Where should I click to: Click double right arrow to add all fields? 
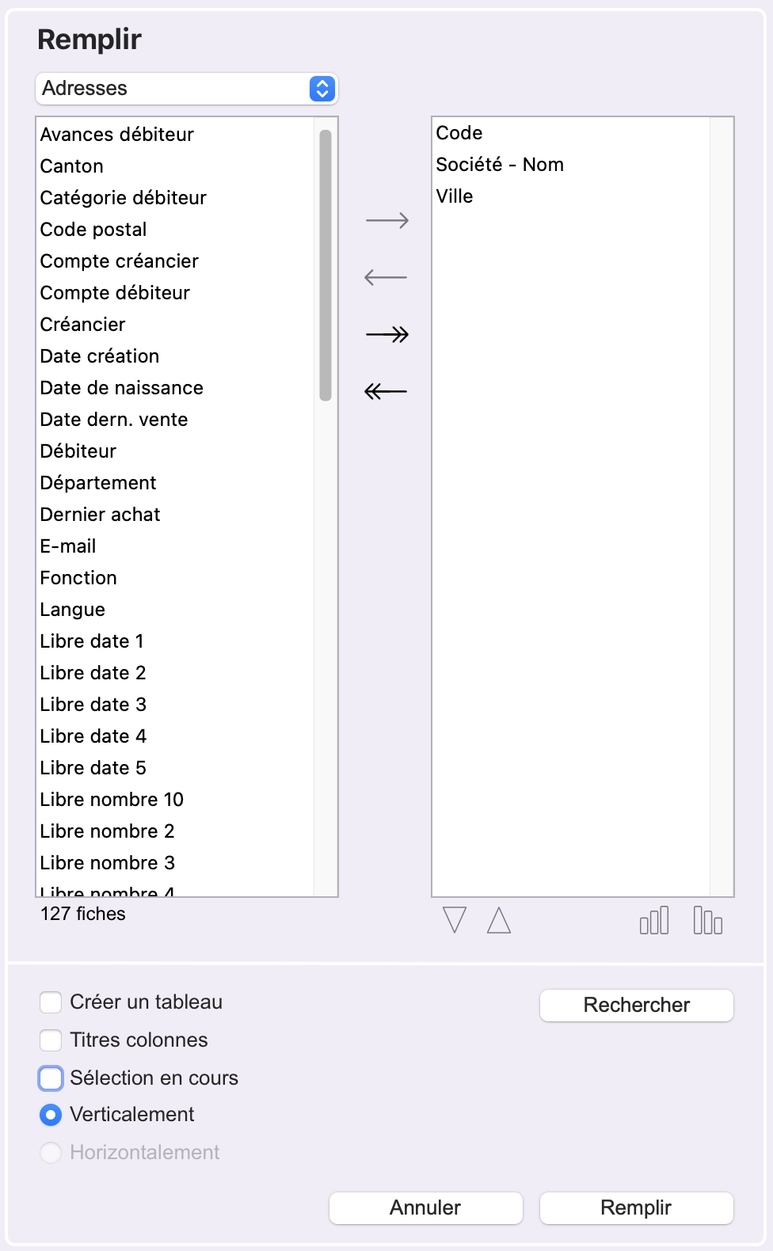pyautogui.click(x=386, y=334)
